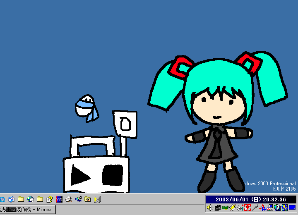The height and width of the screenshot is (215, 298).
Task: Open the two-computers network tray icon
Action: pyautogui.click(x=217, y=208)
